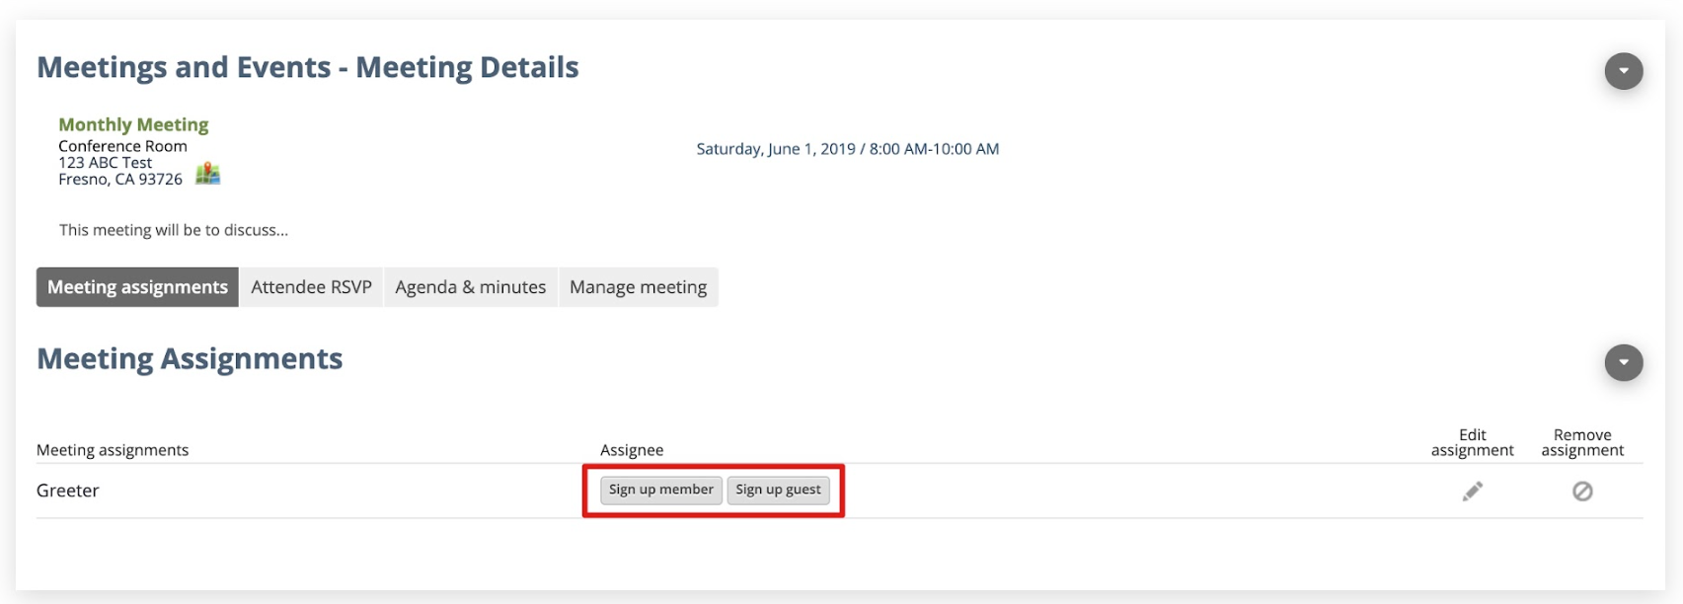The height and width of the screenshot is (604, 1683).
Task: Click the Assignee column header
Action: (632, 450)
